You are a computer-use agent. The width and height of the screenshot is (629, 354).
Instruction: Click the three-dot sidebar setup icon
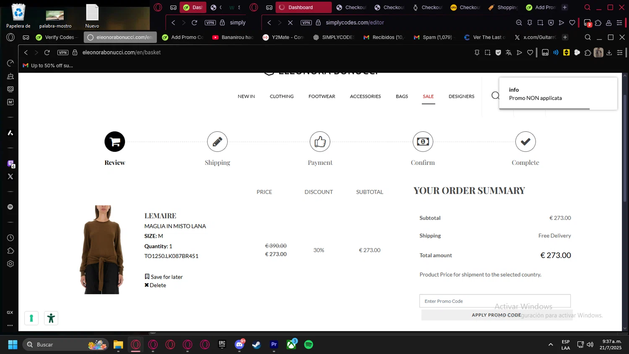pos(10,325)
